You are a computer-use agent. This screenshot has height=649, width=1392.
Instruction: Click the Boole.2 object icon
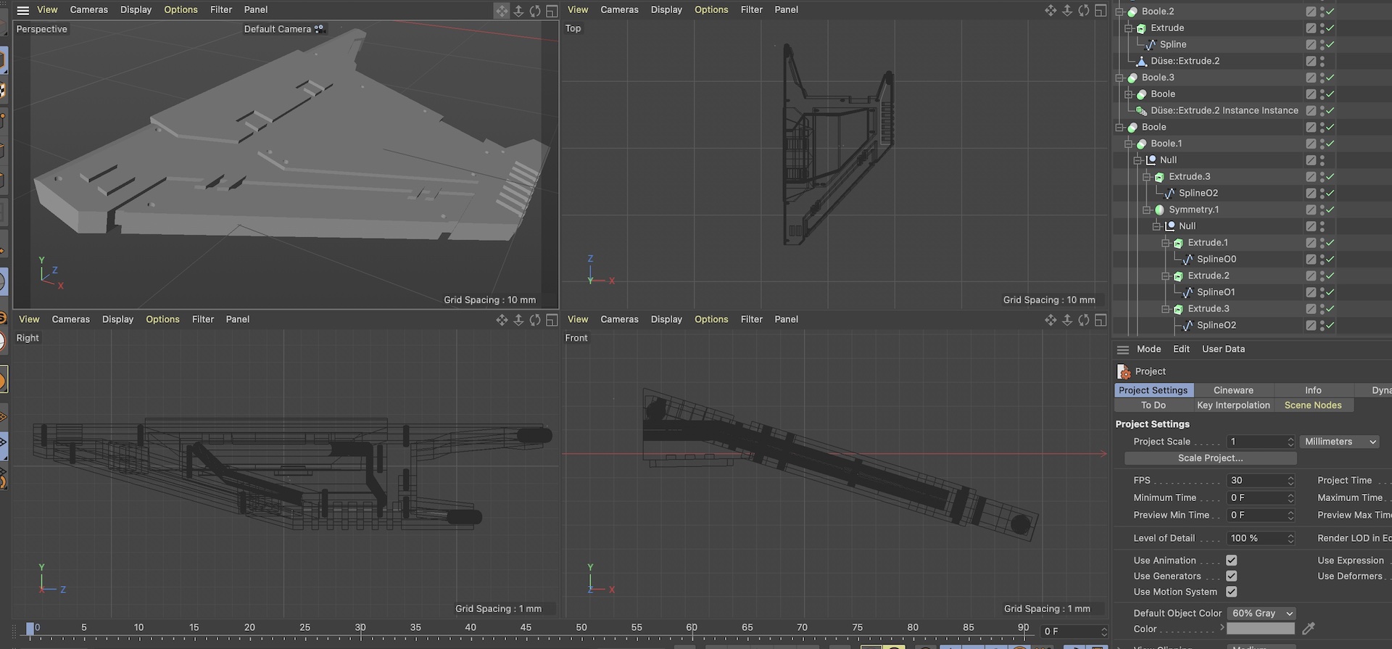[1132, 12]
